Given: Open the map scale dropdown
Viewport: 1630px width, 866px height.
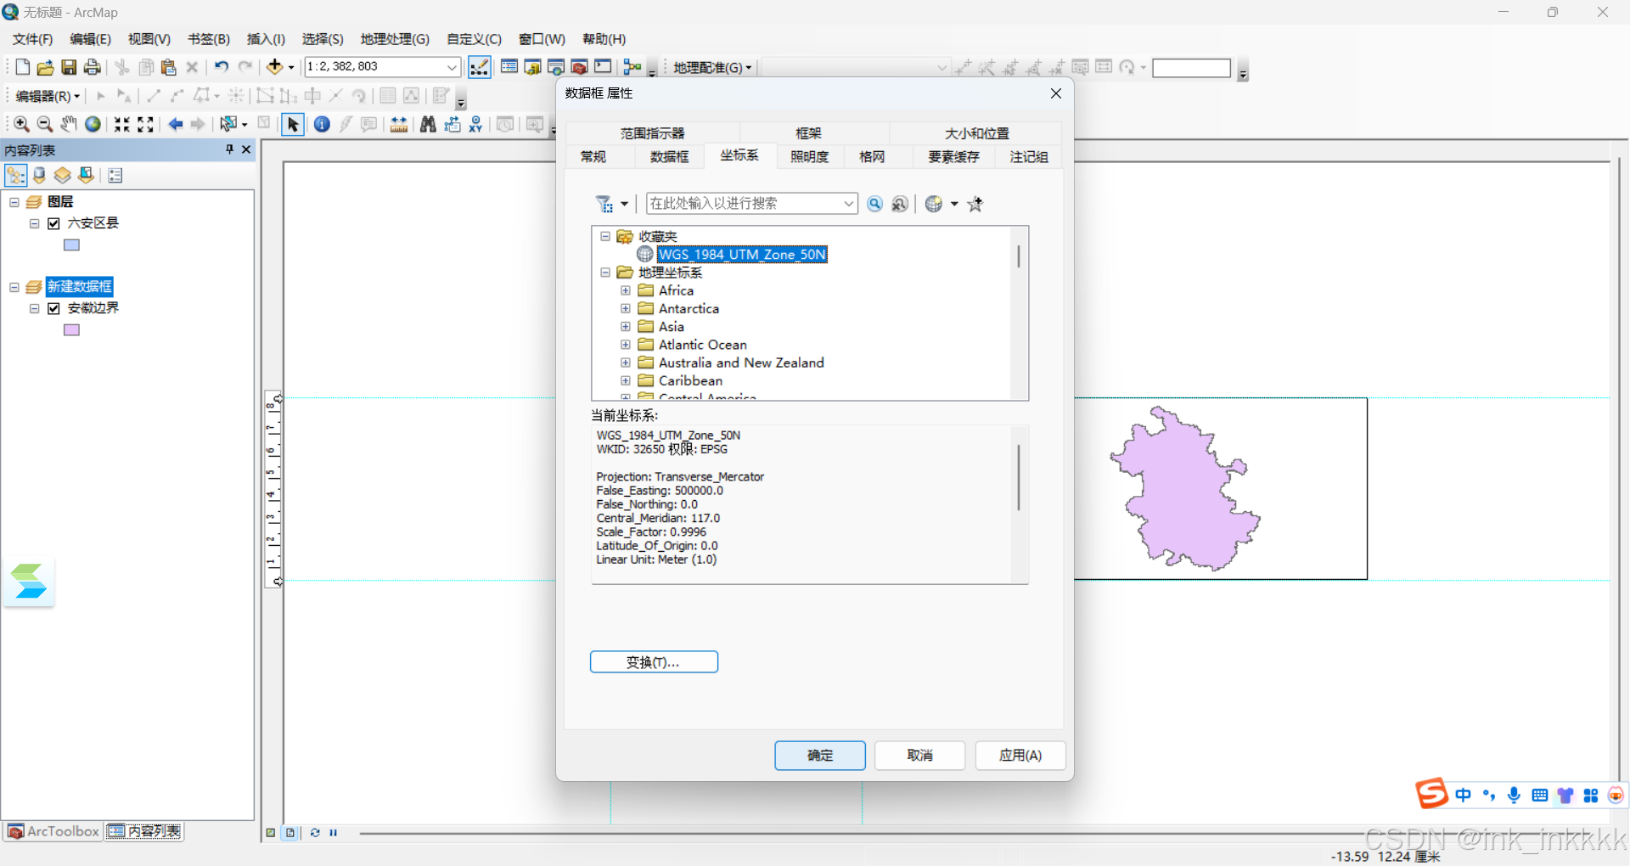Looking at the screenshot, I should coord(452,67).
